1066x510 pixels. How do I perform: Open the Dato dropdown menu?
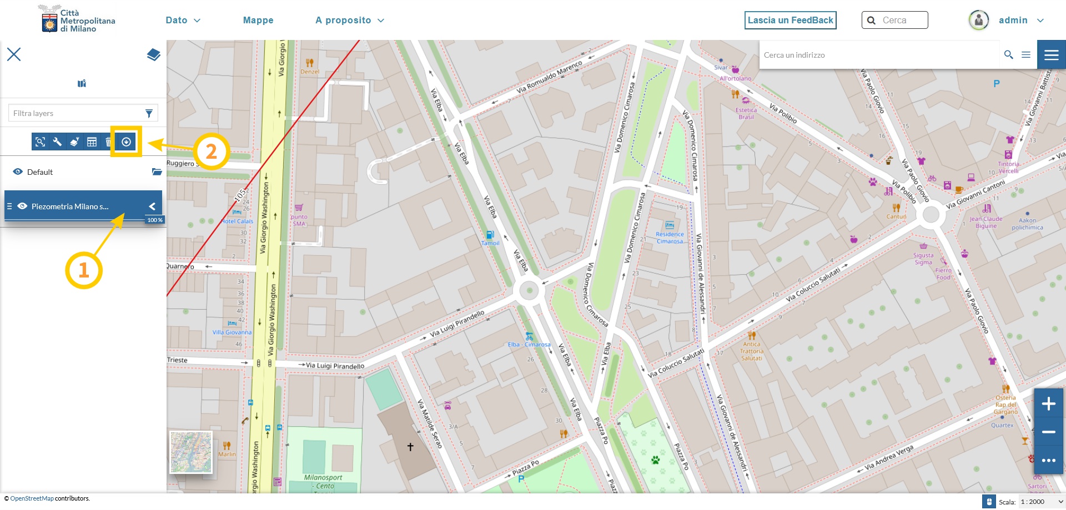click(x=183, y=21)
